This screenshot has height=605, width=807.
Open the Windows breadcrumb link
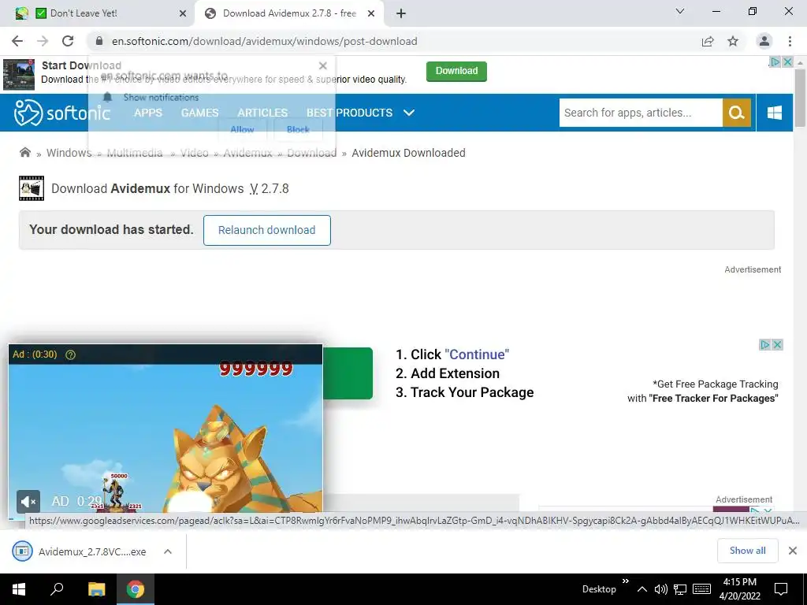pos(69,153)
